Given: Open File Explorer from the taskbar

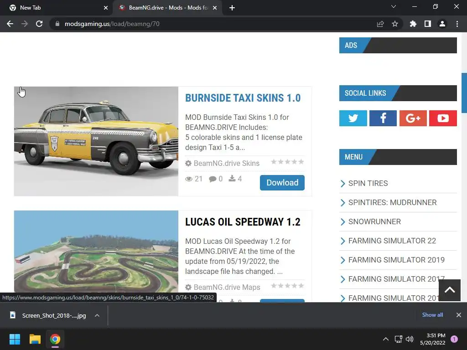Looking at the screenshot, I should 35,339.
